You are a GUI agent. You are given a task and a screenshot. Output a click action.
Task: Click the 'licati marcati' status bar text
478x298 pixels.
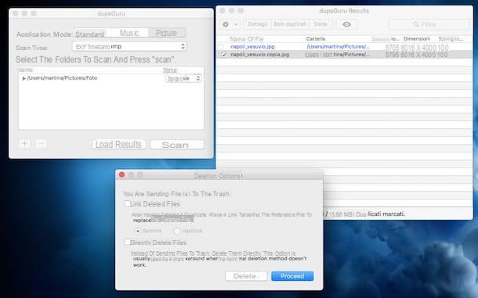click(x=386, y=214)
